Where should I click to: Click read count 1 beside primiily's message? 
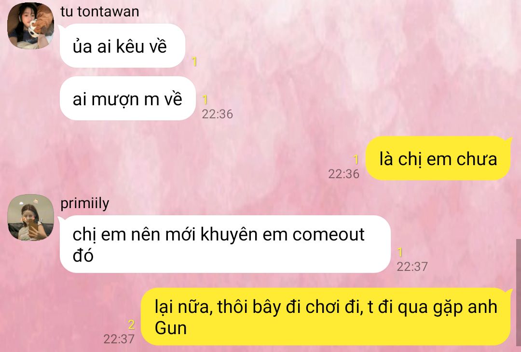click(400, 252)
